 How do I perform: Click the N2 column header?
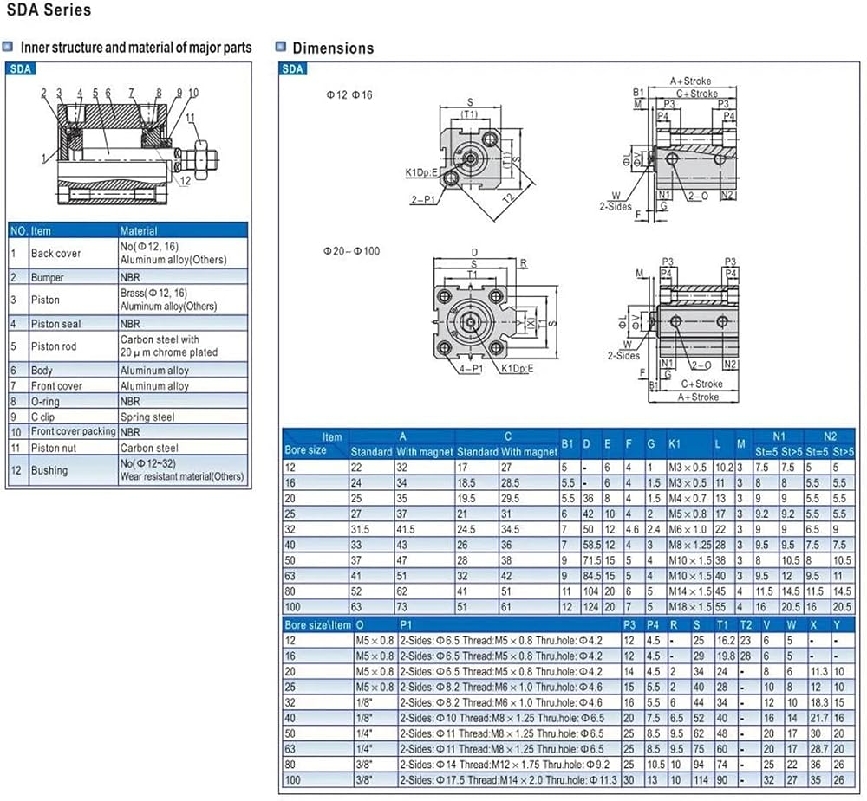[830, 436]
